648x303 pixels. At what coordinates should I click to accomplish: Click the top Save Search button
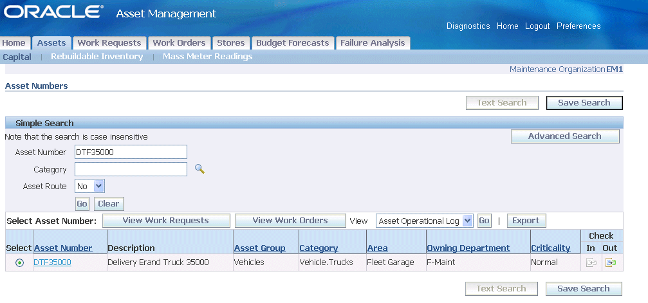tap(584, 103)
